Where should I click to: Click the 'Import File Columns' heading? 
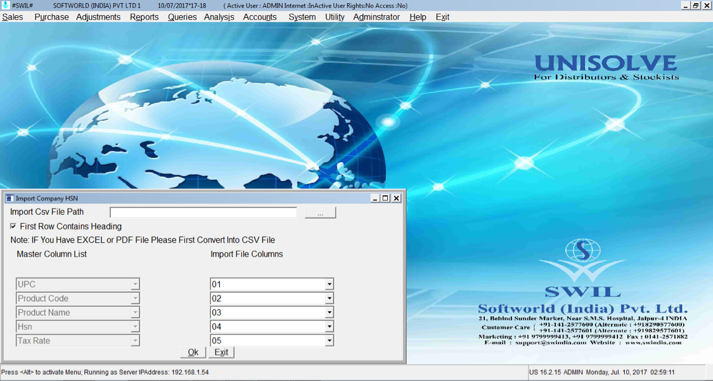247,254
